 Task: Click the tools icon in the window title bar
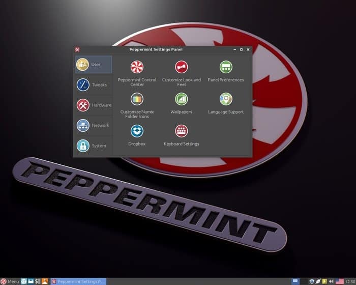pyautogui.click(x=77, y=49)
